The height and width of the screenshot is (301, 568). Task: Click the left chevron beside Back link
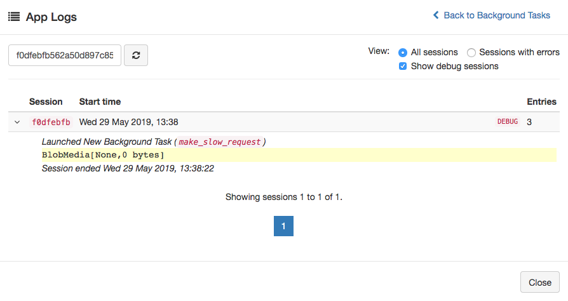point(436,15)
